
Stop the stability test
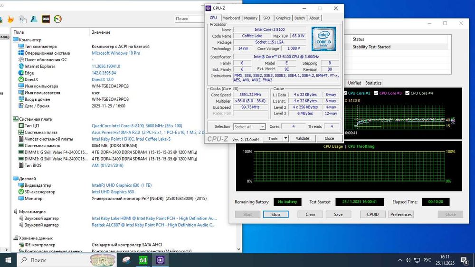click(275, 214)
